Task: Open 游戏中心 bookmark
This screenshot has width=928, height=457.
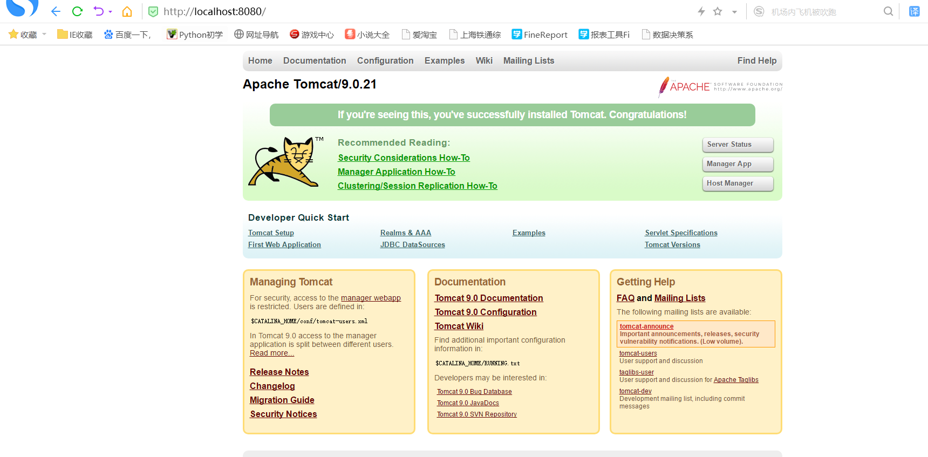Action: coord(312,35)
